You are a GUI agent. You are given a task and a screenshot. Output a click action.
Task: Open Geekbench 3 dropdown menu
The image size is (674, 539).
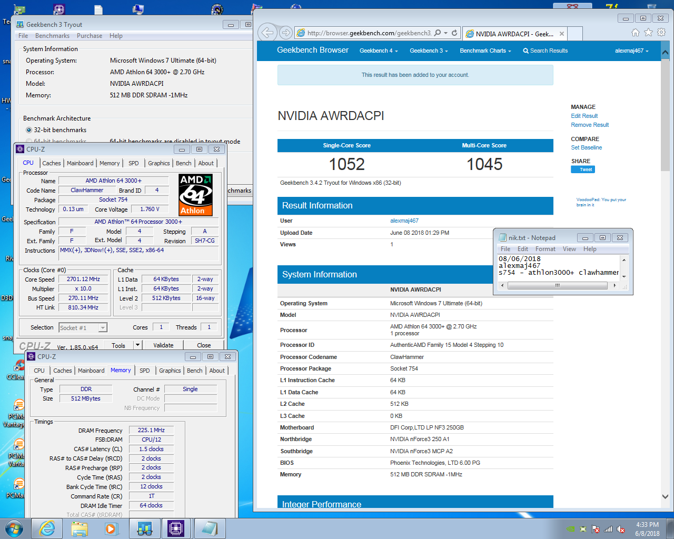pyautogui.click(x=429, y=51)
